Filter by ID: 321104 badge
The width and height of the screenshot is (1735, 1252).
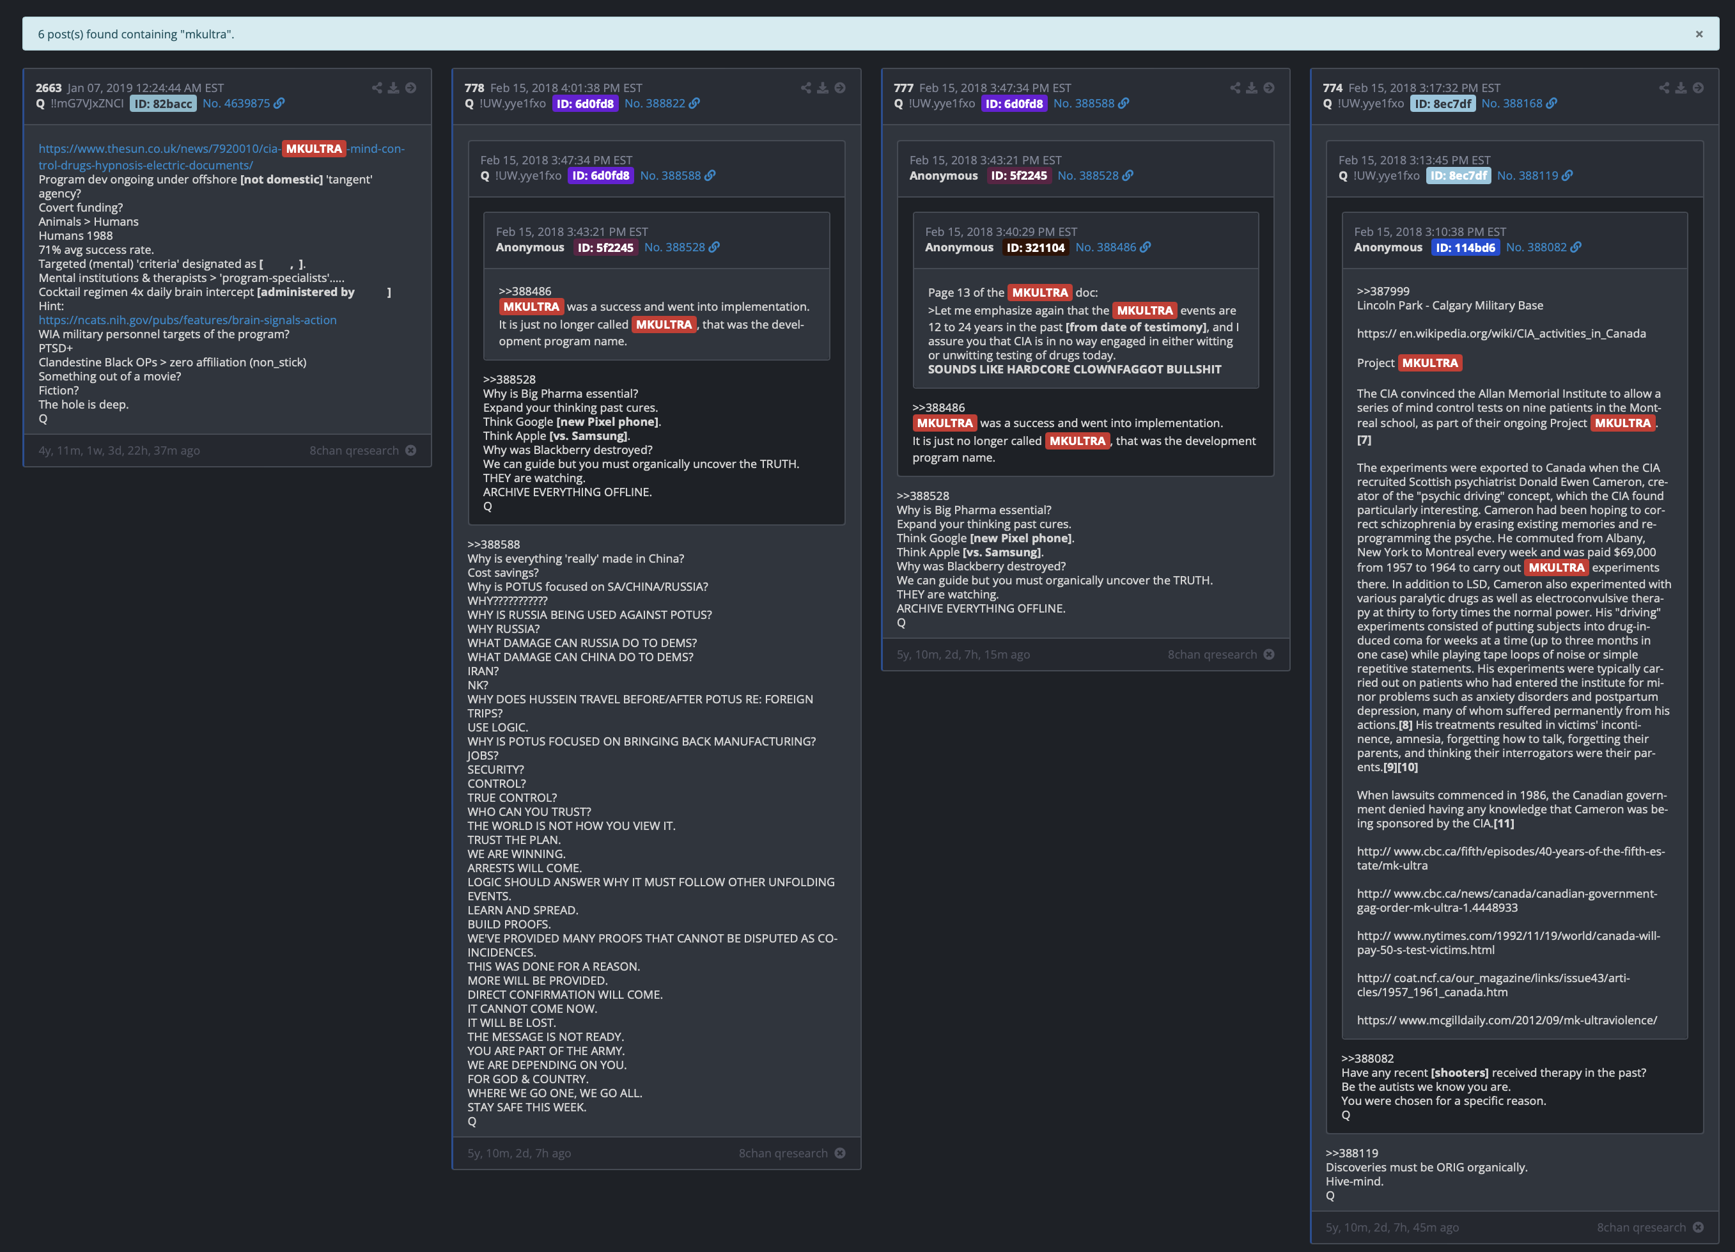pyautogui.click(x=1036, y=247)
